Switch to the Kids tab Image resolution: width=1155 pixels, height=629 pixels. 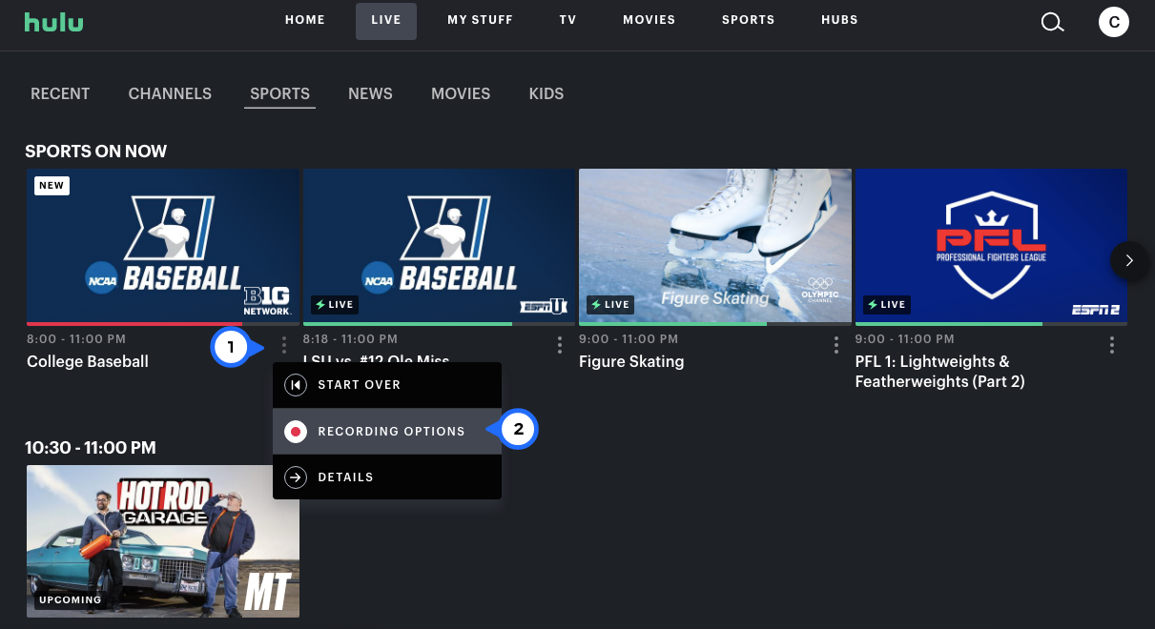tap(547, 93)
